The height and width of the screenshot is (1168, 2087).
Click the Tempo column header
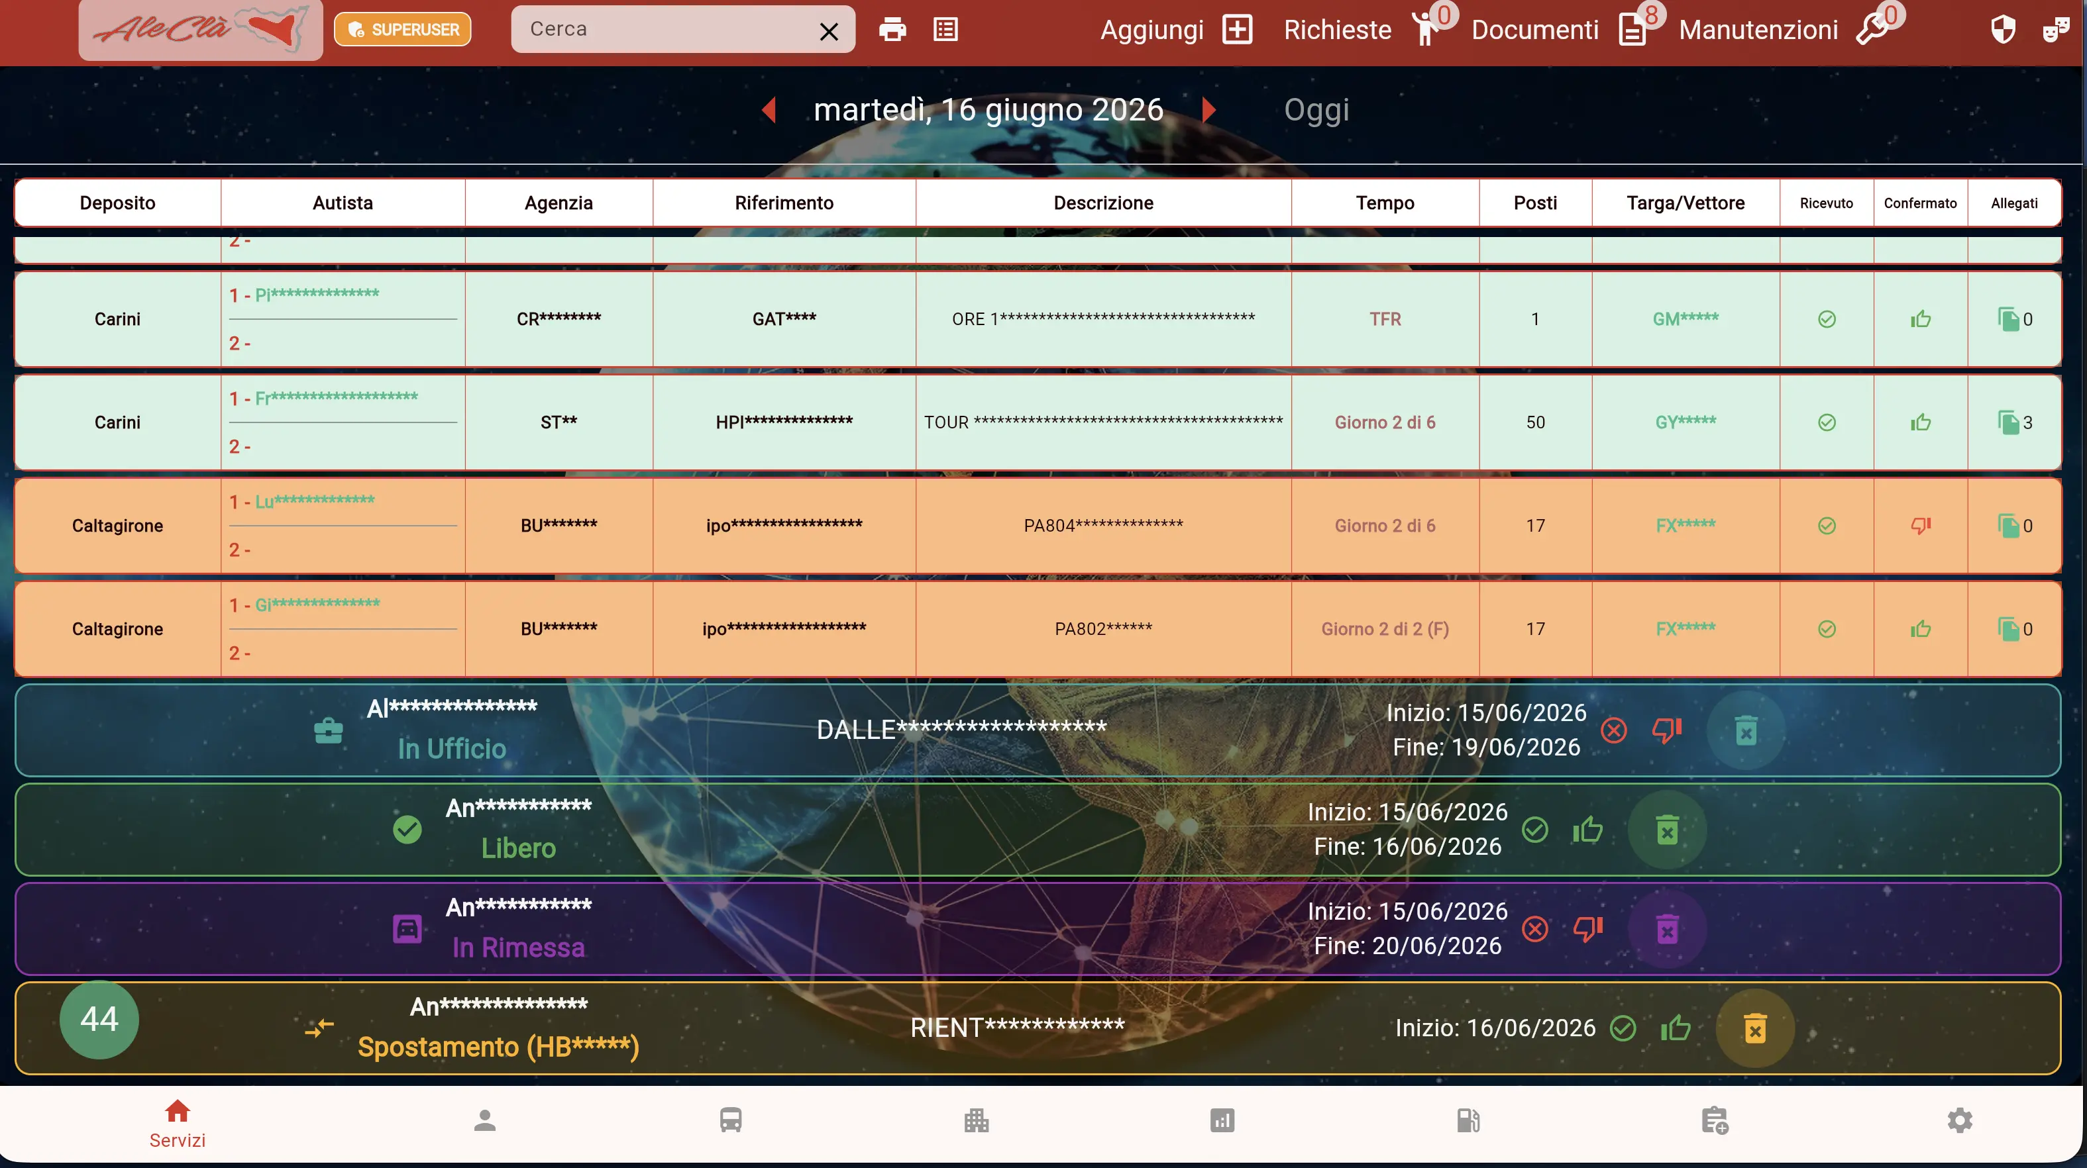(1385, 203)
